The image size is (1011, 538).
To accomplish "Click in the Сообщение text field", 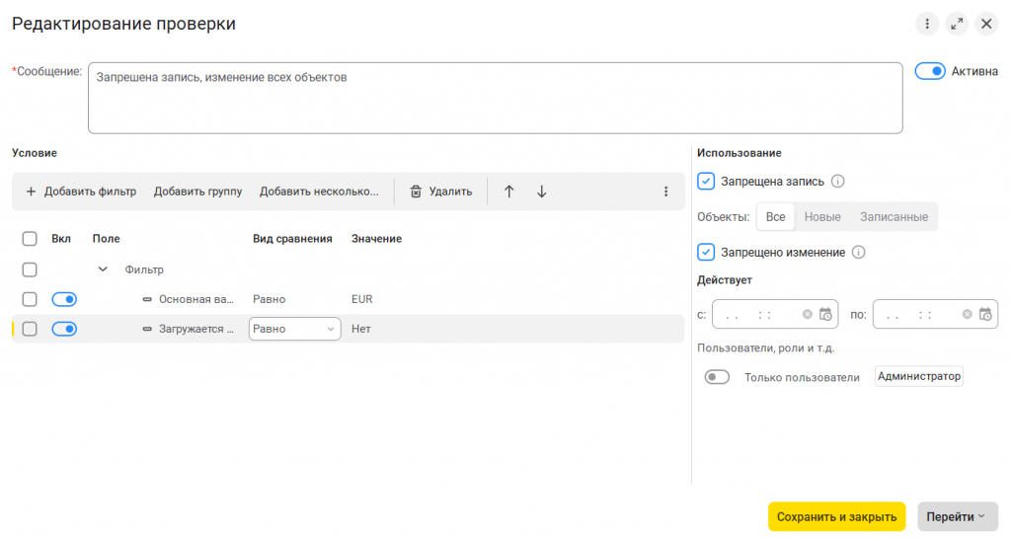I will [x=494, y=99].
